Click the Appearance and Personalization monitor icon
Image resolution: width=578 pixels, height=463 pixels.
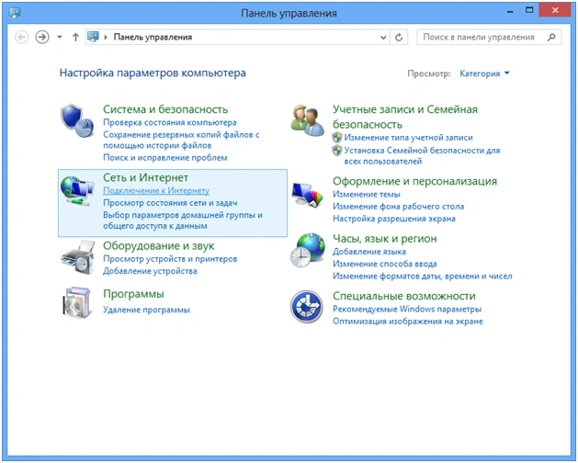coord(307,195)
